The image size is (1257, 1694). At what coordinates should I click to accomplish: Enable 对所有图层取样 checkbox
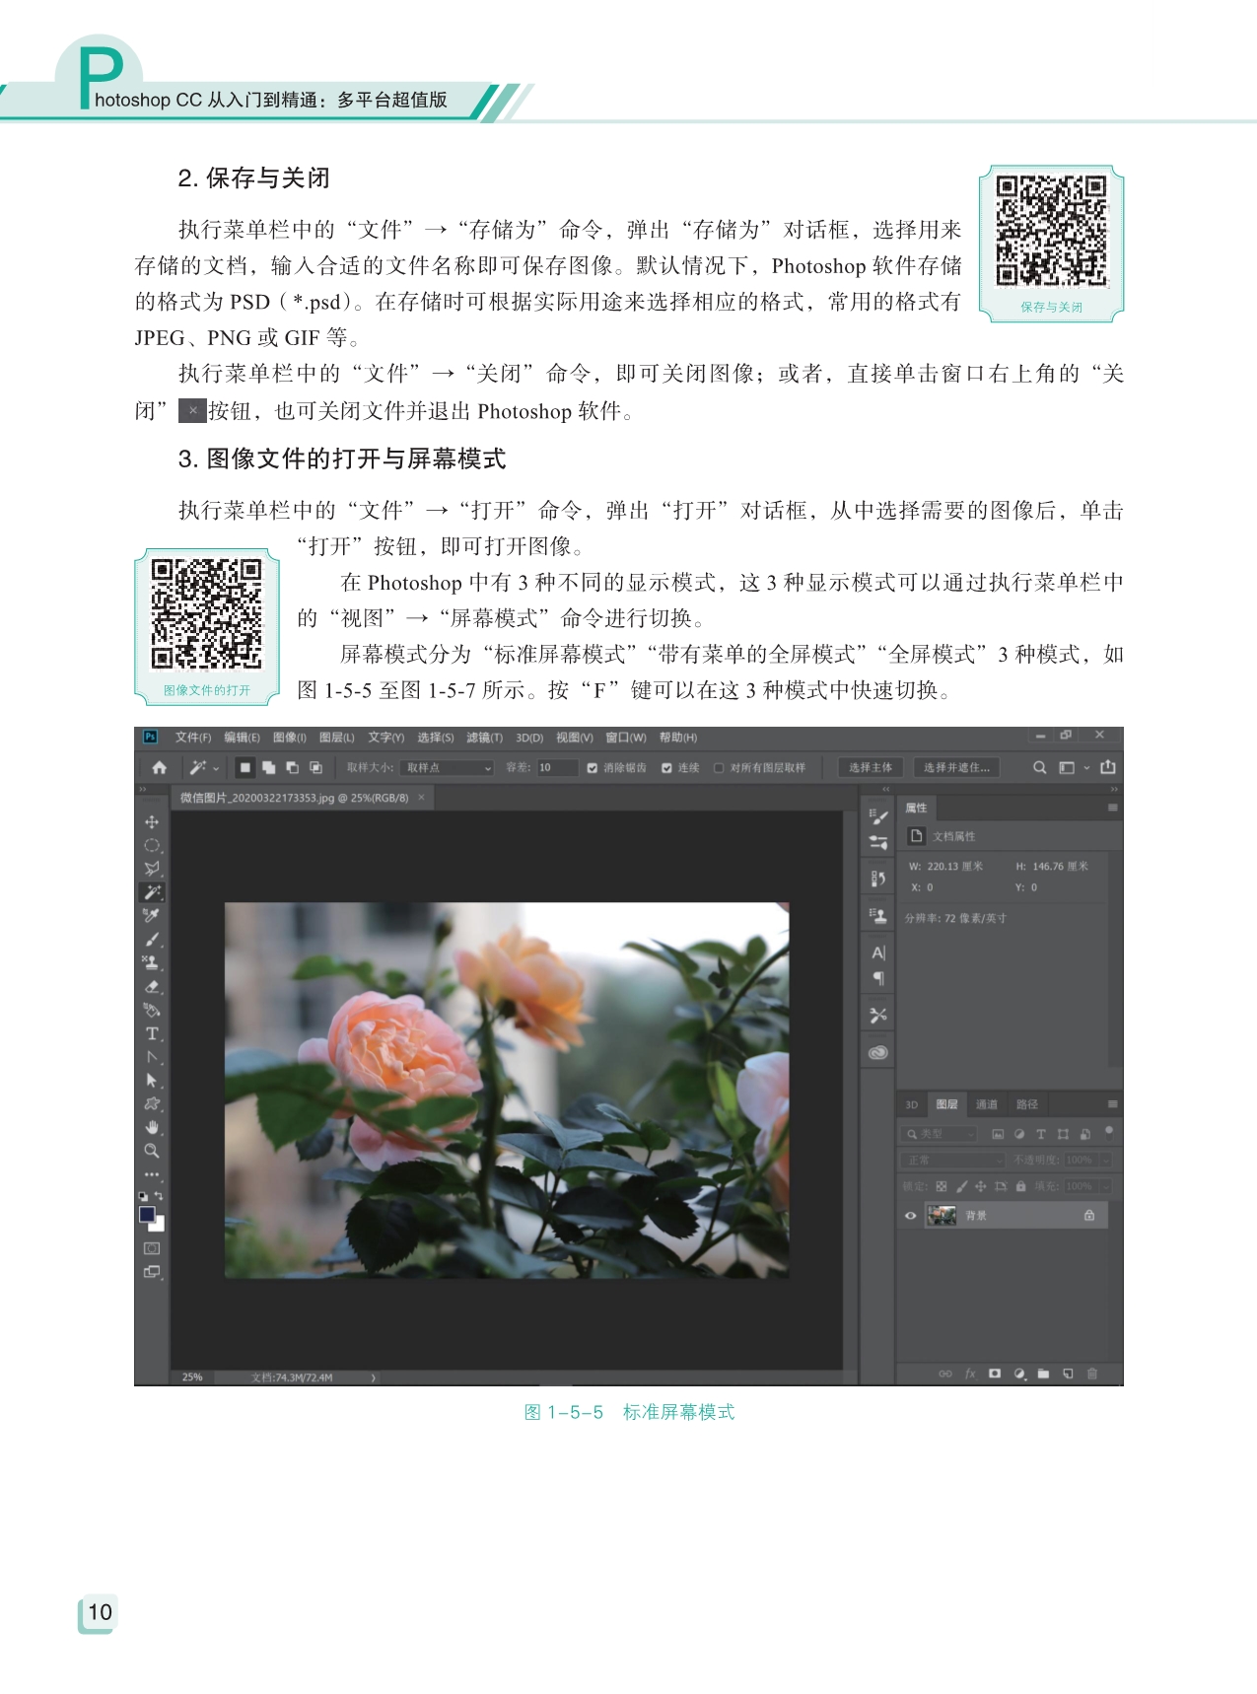point(719,768)
